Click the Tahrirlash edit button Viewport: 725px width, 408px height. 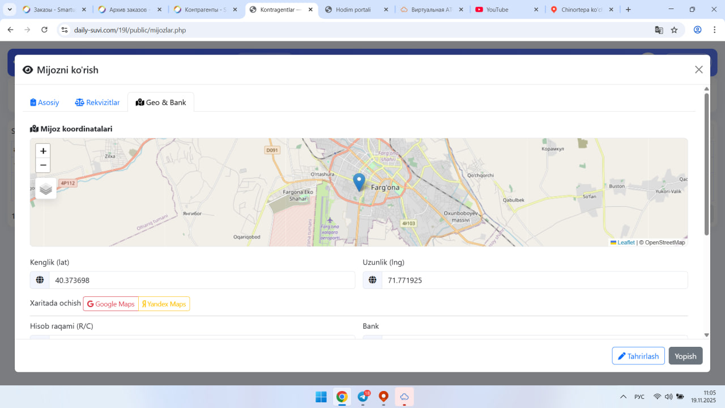pyautogui.click(x=638, y=356)
